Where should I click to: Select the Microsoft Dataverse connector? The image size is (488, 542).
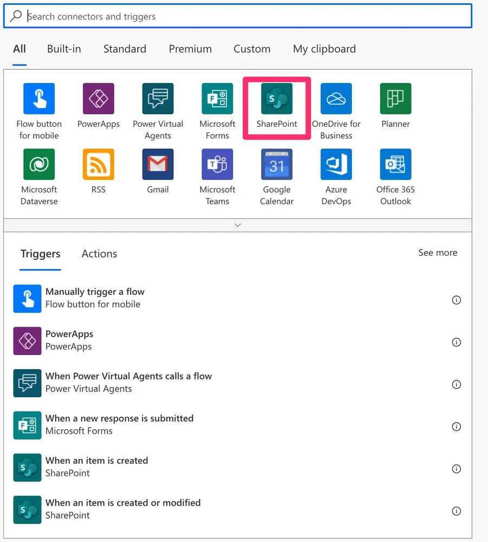(x=39, y=165)
